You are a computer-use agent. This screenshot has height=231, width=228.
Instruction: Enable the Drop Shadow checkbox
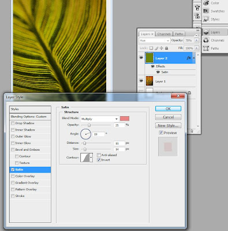coord(13,123)
